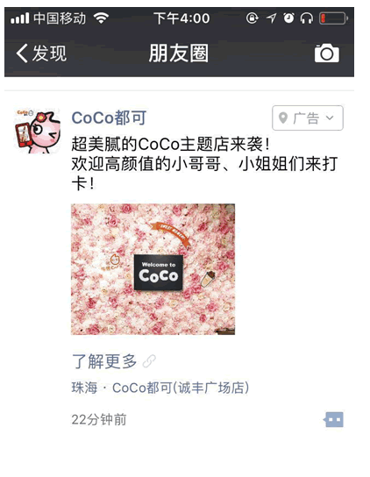Tap the battery indicator in status bar
The width and height of the screenshot is (370, 477).
point(333,18)
